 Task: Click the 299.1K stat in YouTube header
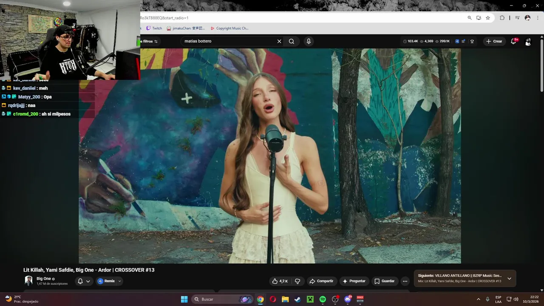(x=442, y=41)
